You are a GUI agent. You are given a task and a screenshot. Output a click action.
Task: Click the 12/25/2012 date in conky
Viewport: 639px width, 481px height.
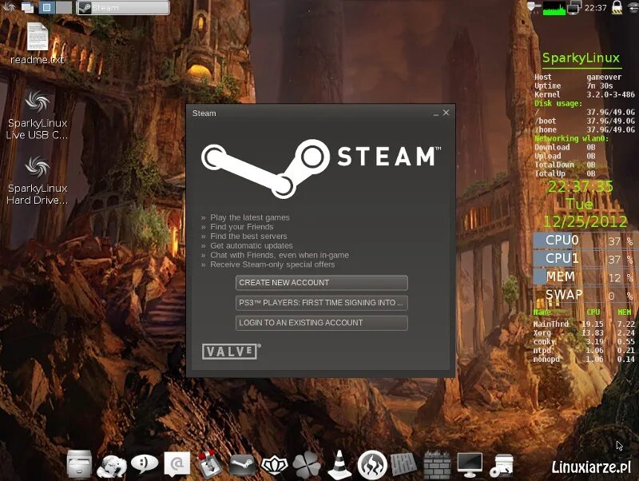[585, 221]
